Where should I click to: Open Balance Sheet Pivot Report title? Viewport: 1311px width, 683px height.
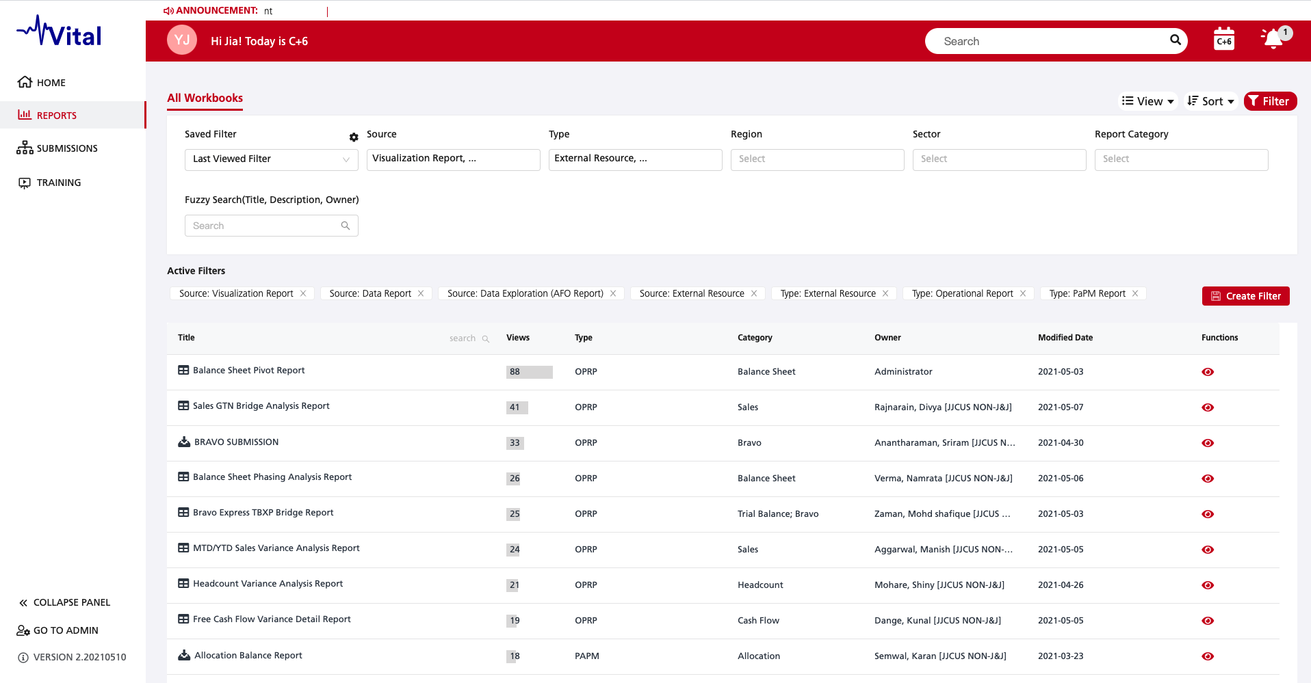click(249, 370)
